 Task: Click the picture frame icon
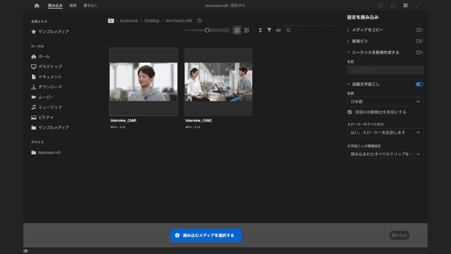[34, 117]
